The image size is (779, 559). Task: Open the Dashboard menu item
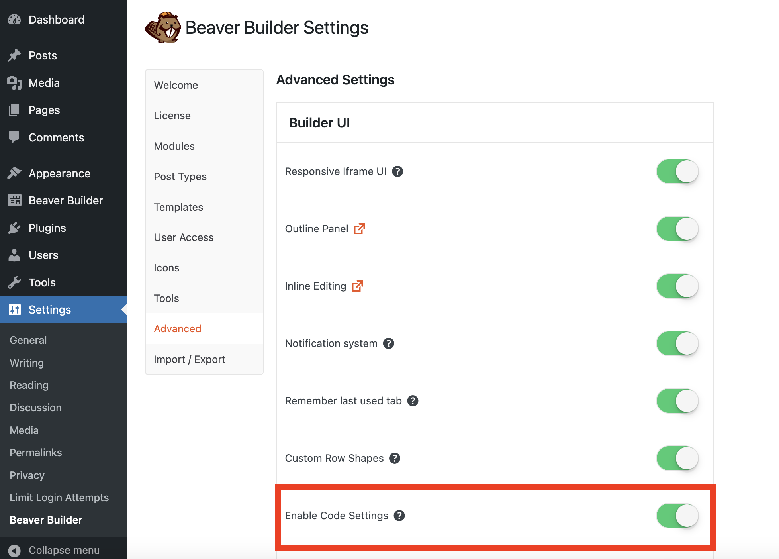point(56,20)
